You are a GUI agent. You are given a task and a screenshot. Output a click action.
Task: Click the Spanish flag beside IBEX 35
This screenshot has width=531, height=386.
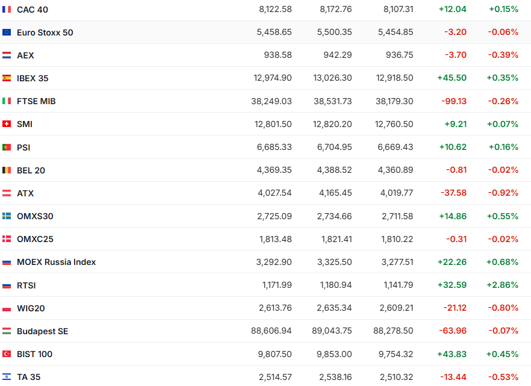point(7,78)
